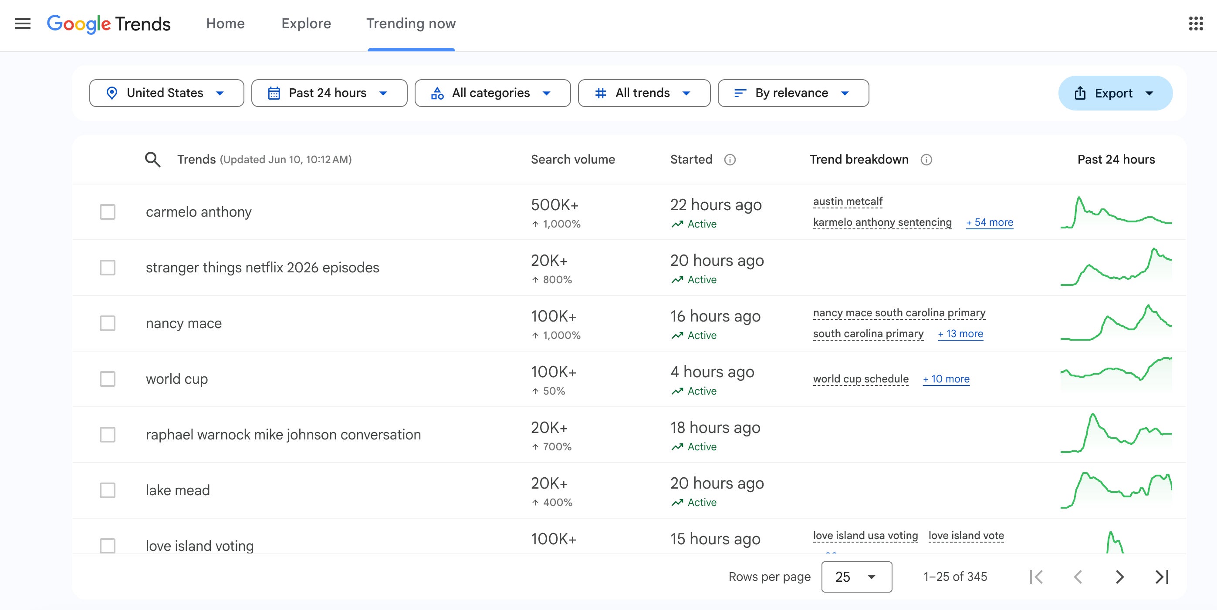Click the raphael warnock 24-hour sparkline chart
The width and height of the screenshot is (1217, 610).
point(1116,433)
